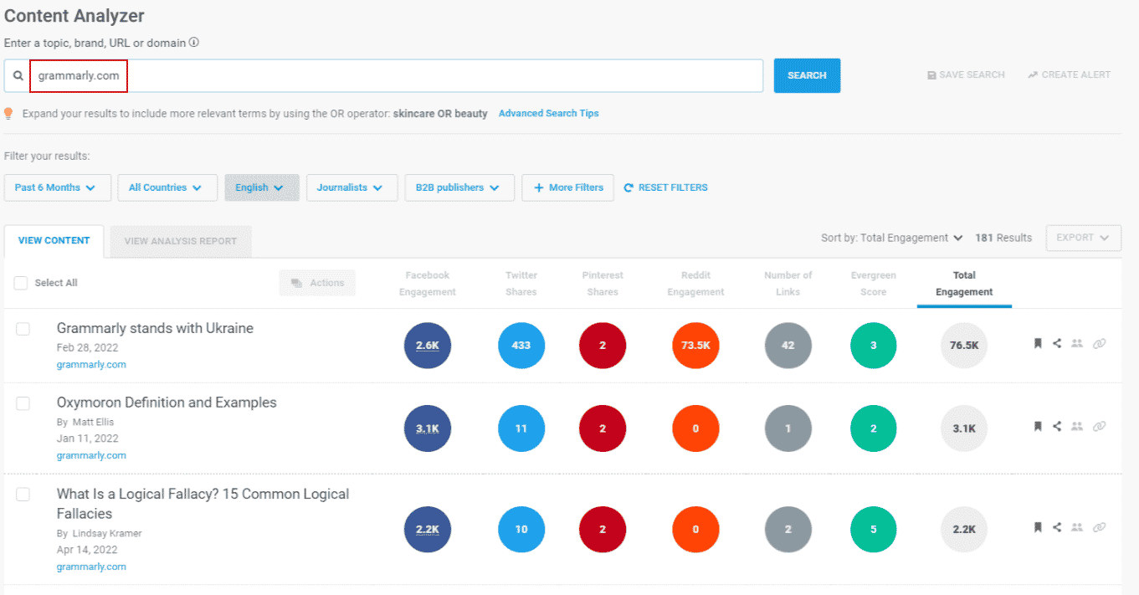1139x595 pixels.
Task: Check the box for 'What Is a Logical Fallacy'
Action: 23,495
